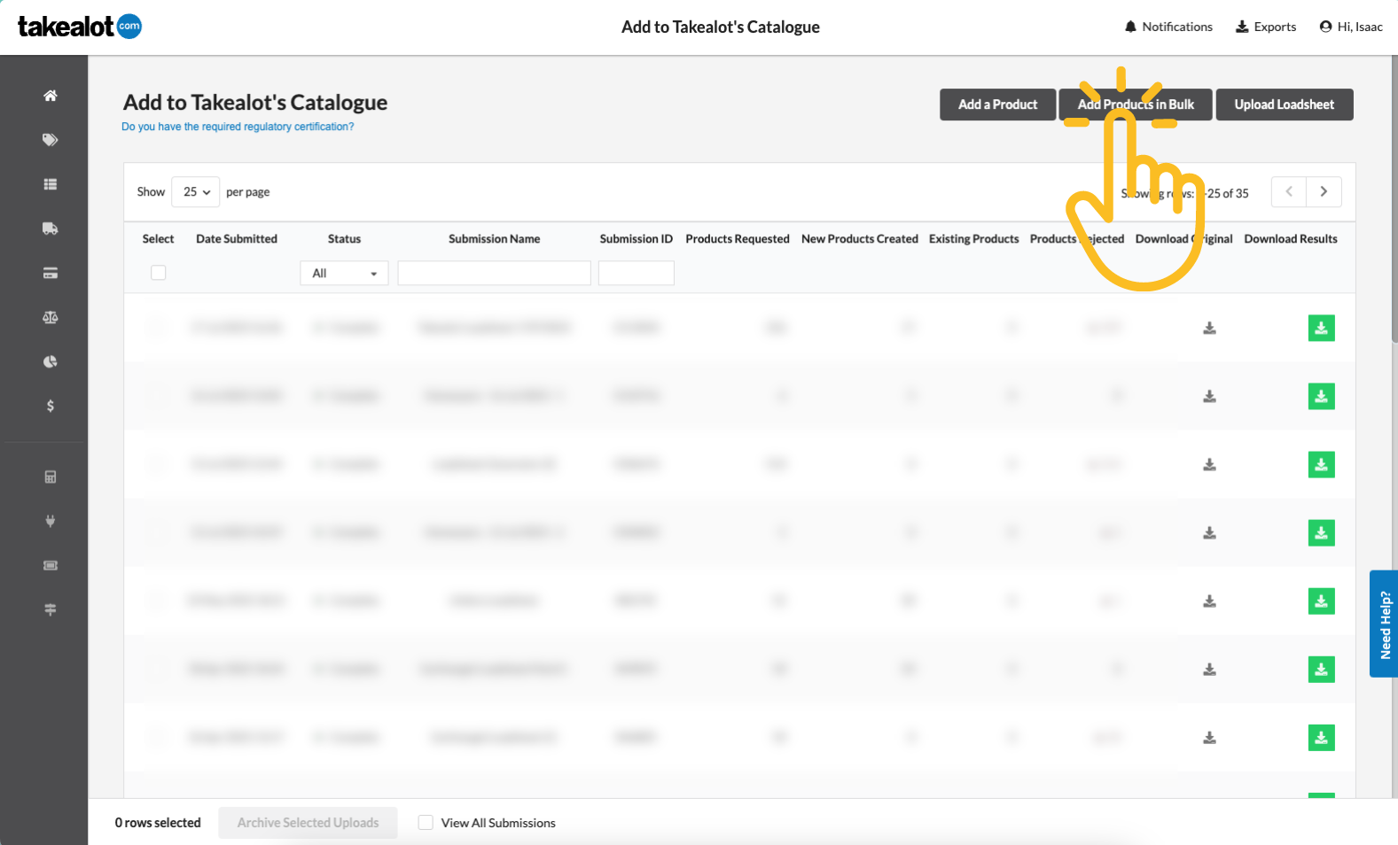Open the regulatory certification link

(x=238, y=127)
